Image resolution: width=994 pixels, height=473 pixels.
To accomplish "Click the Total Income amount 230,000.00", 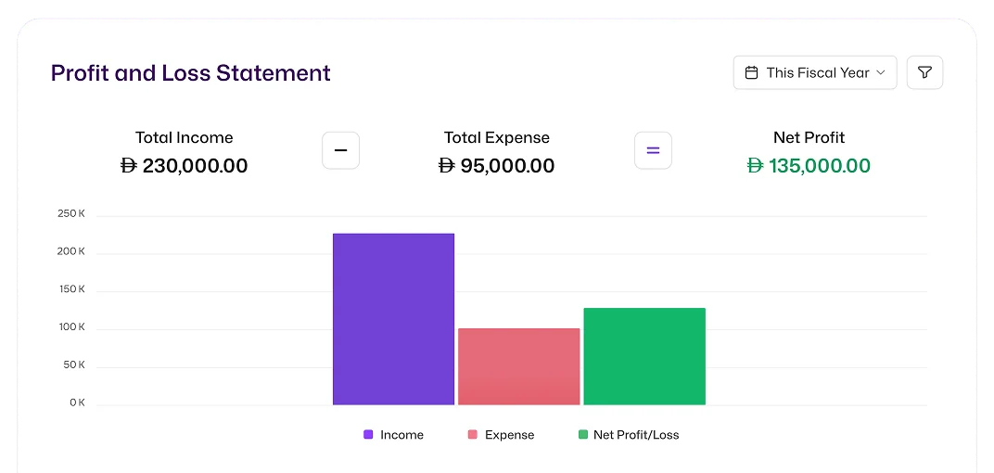I will pos(185,166).
